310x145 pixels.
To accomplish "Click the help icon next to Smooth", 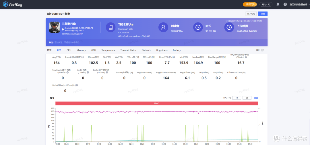I will pos(83,57).
